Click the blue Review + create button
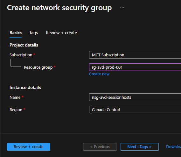 coord(29,147)
